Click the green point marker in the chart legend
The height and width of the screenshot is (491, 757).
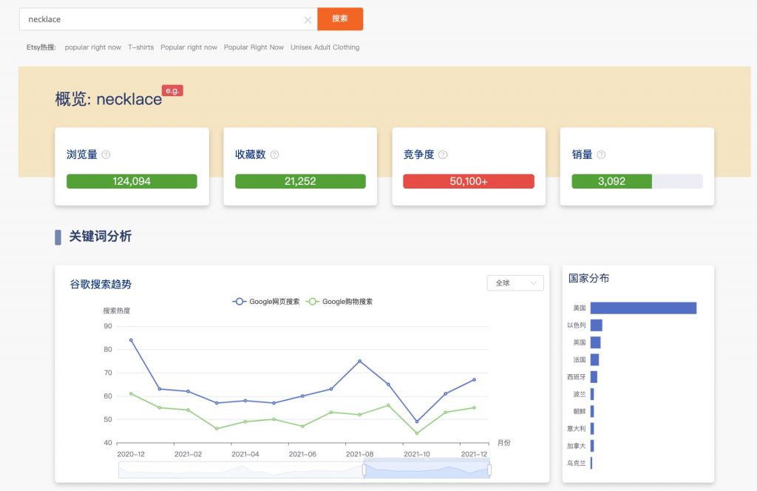point(311,301)
